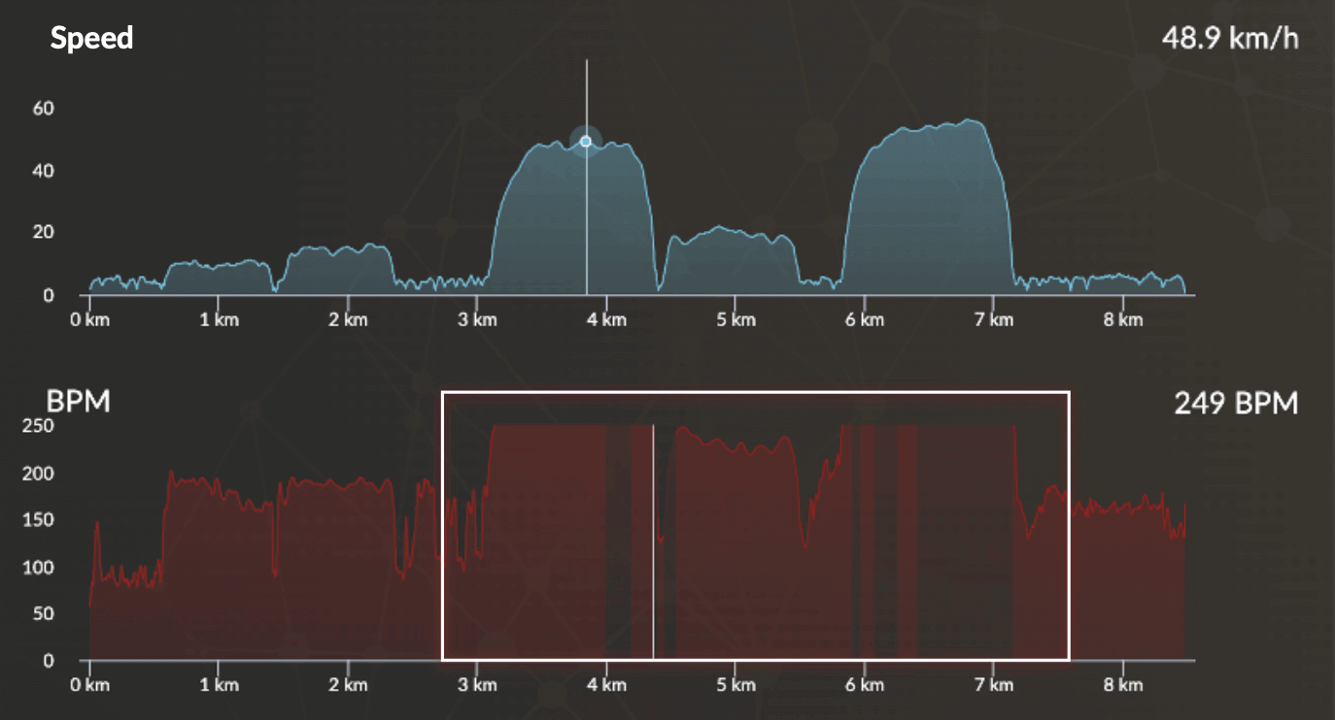Viewport: 1335px width, 720px height.
Task: Click the 7 km label on Speed axis
Action: 994,319
